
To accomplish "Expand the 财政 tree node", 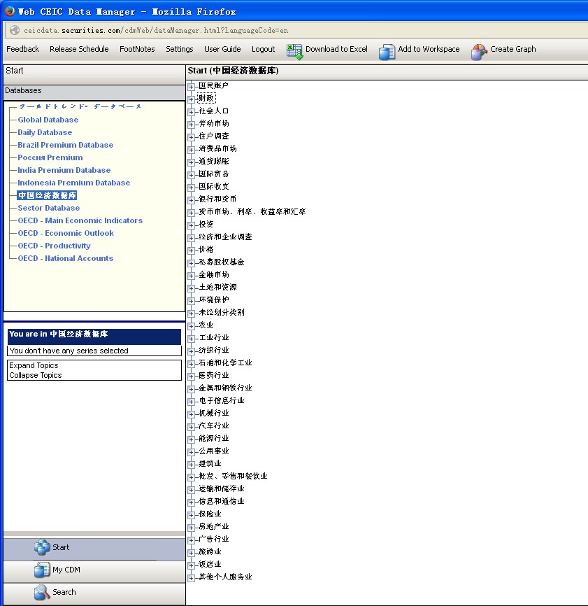I will tap(191, 99).
